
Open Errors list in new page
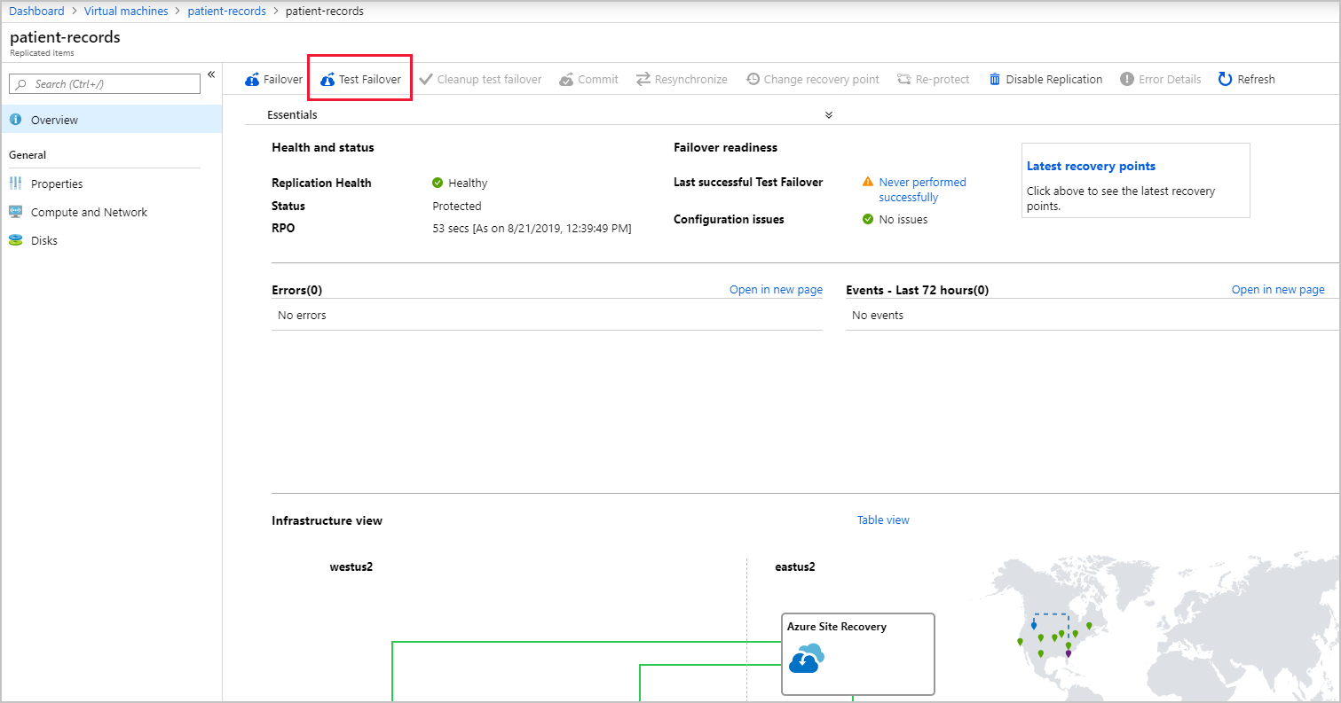tap(776, 290)
